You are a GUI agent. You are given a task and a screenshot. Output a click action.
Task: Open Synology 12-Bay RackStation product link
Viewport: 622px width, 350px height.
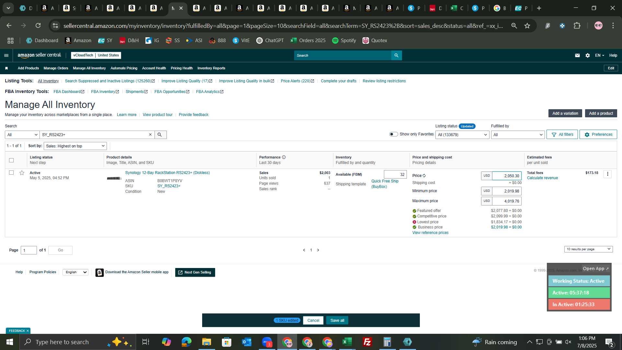167,173
